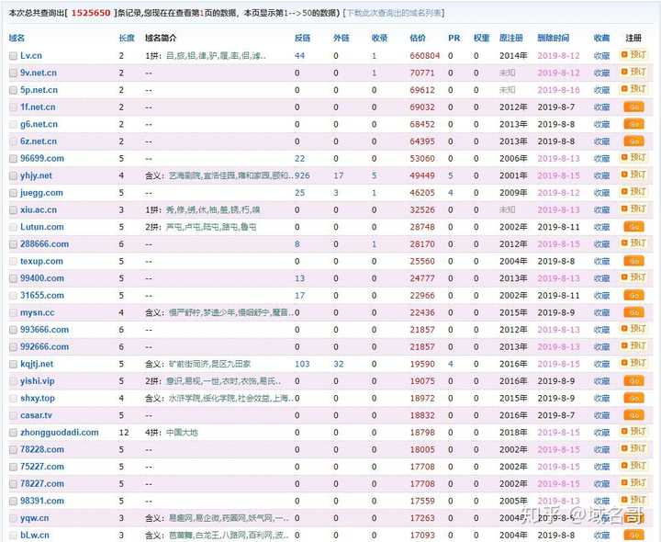This screenshot has height=542, width=661.
Task: Sort by 删除时间 column header
Action: 553,38
